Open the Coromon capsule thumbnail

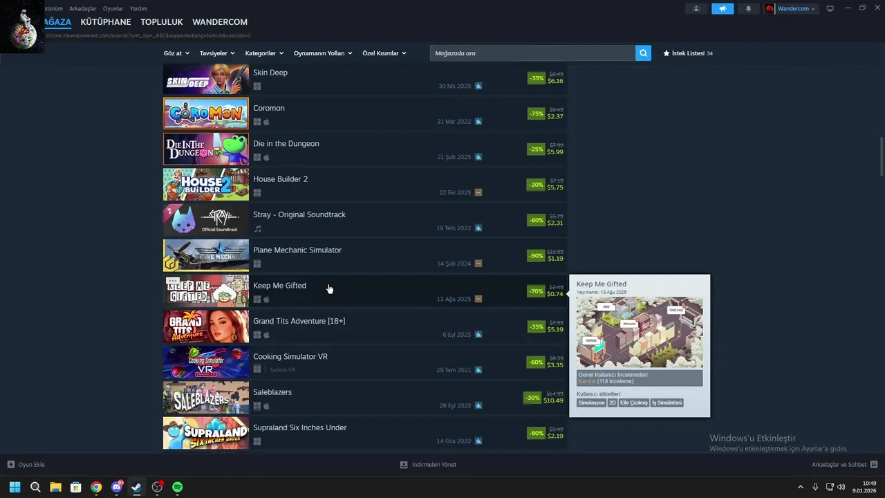tap(206, 113)
